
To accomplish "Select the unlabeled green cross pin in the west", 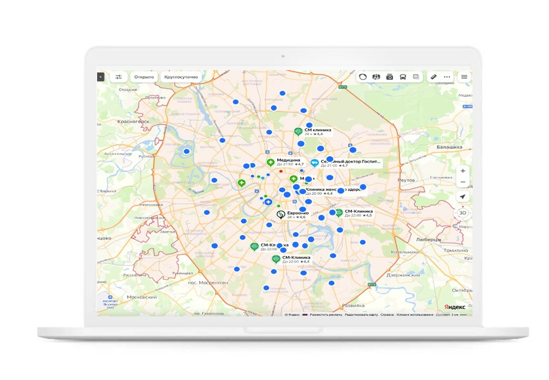I will point(241,183).
